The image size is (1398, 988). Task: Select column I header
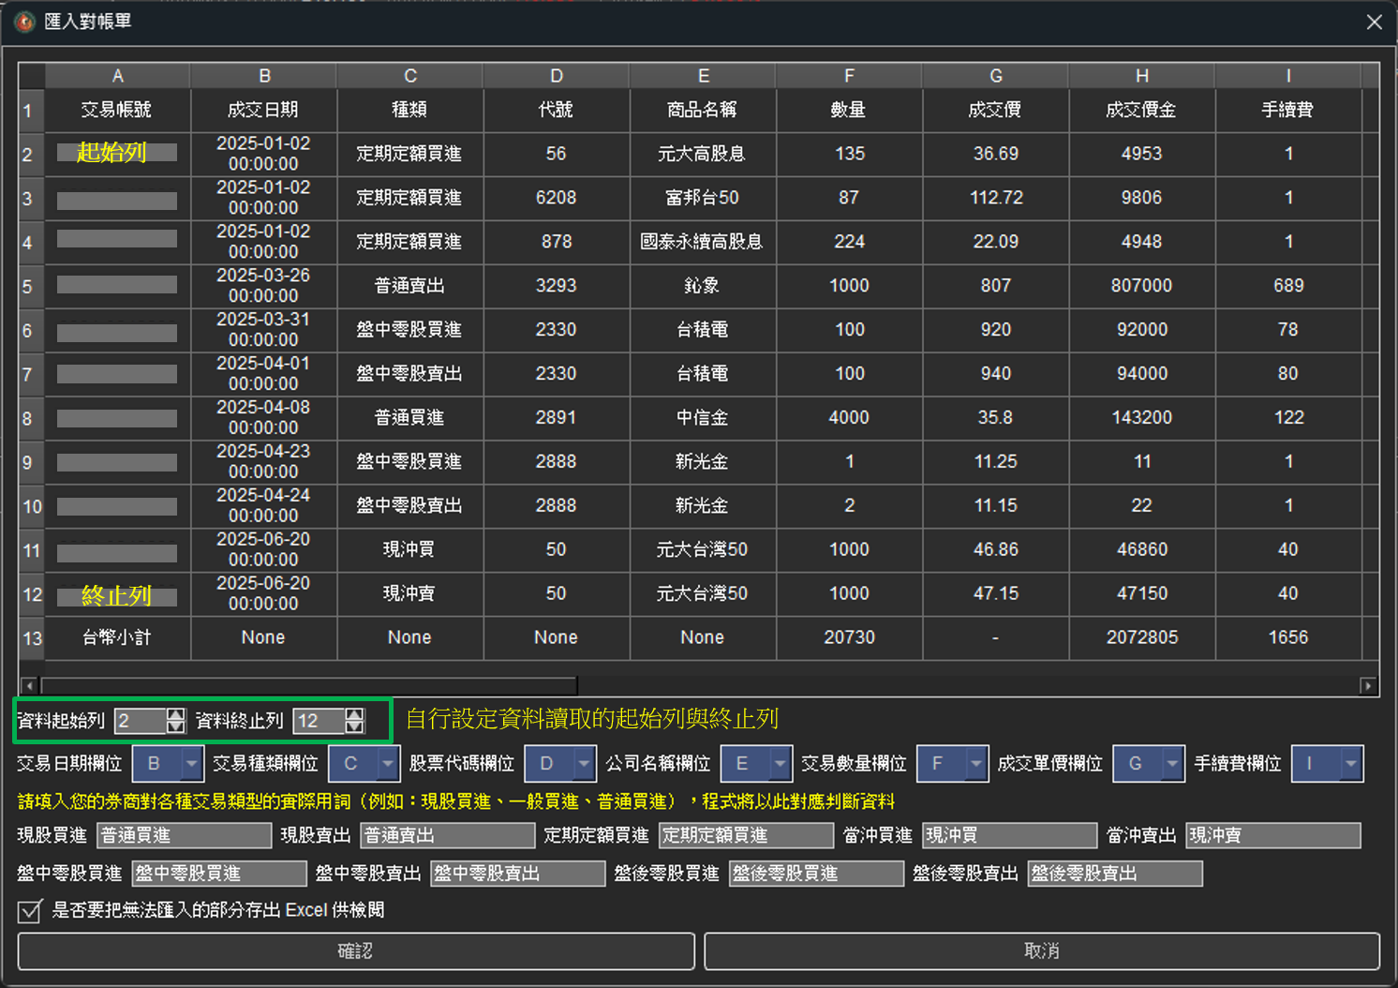pyautogui.click(x=1288, y=76)
